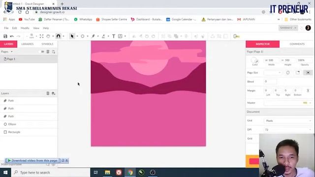Select the Layers tab
This screenshot has width=315, height=177.
pos(8,44)
